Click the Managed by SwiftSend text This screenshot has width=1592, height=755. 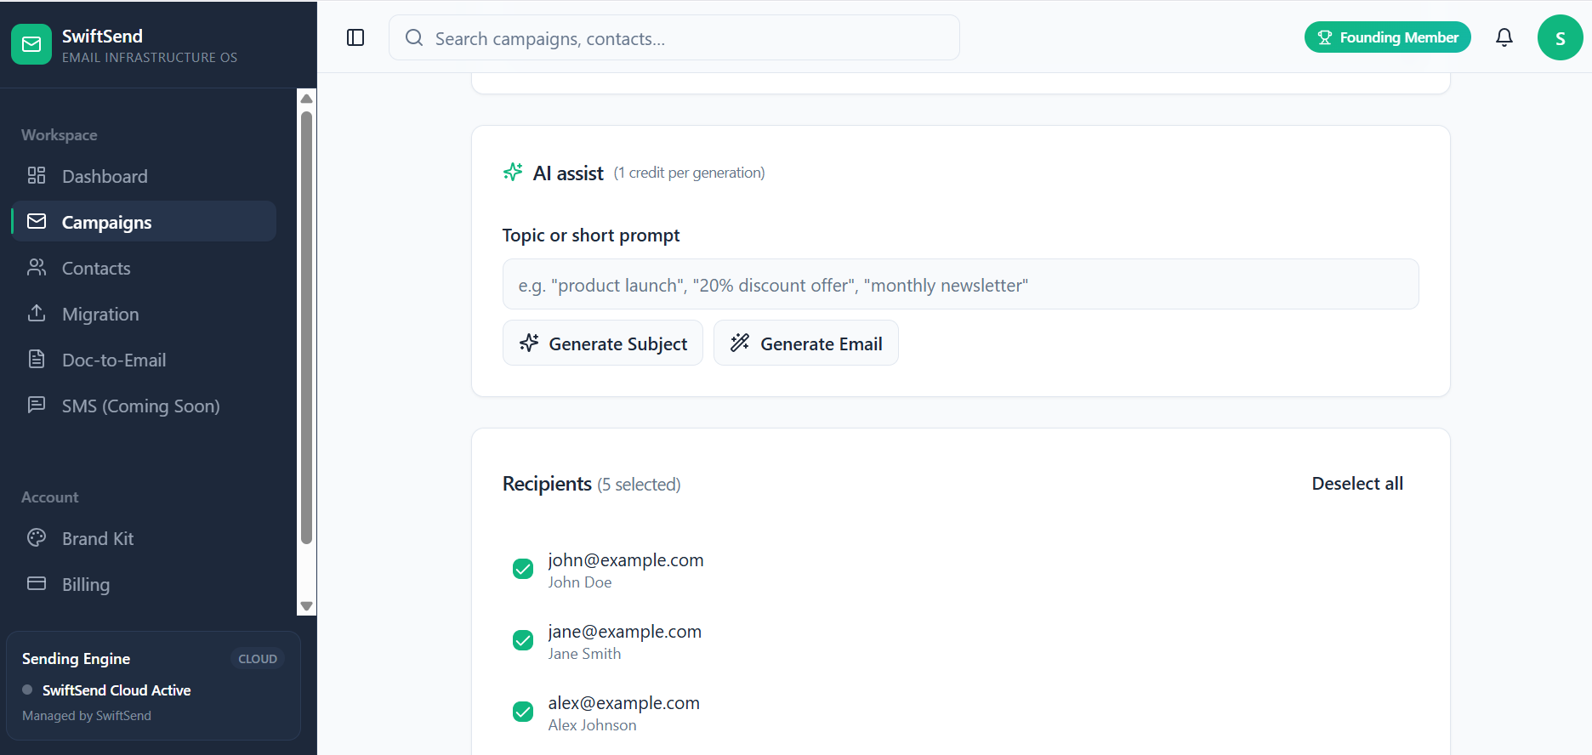pos(87,716)
